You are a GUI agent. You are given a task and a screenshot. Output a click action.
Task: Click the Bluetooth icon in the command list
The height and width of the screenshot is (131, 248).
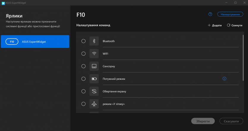(94, 41)
